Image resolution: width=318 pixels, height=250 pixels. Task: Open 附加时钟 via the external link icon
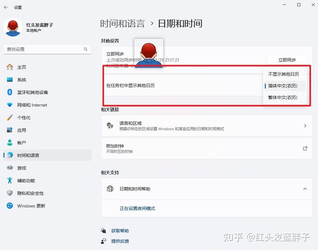(x=305, y=148)
